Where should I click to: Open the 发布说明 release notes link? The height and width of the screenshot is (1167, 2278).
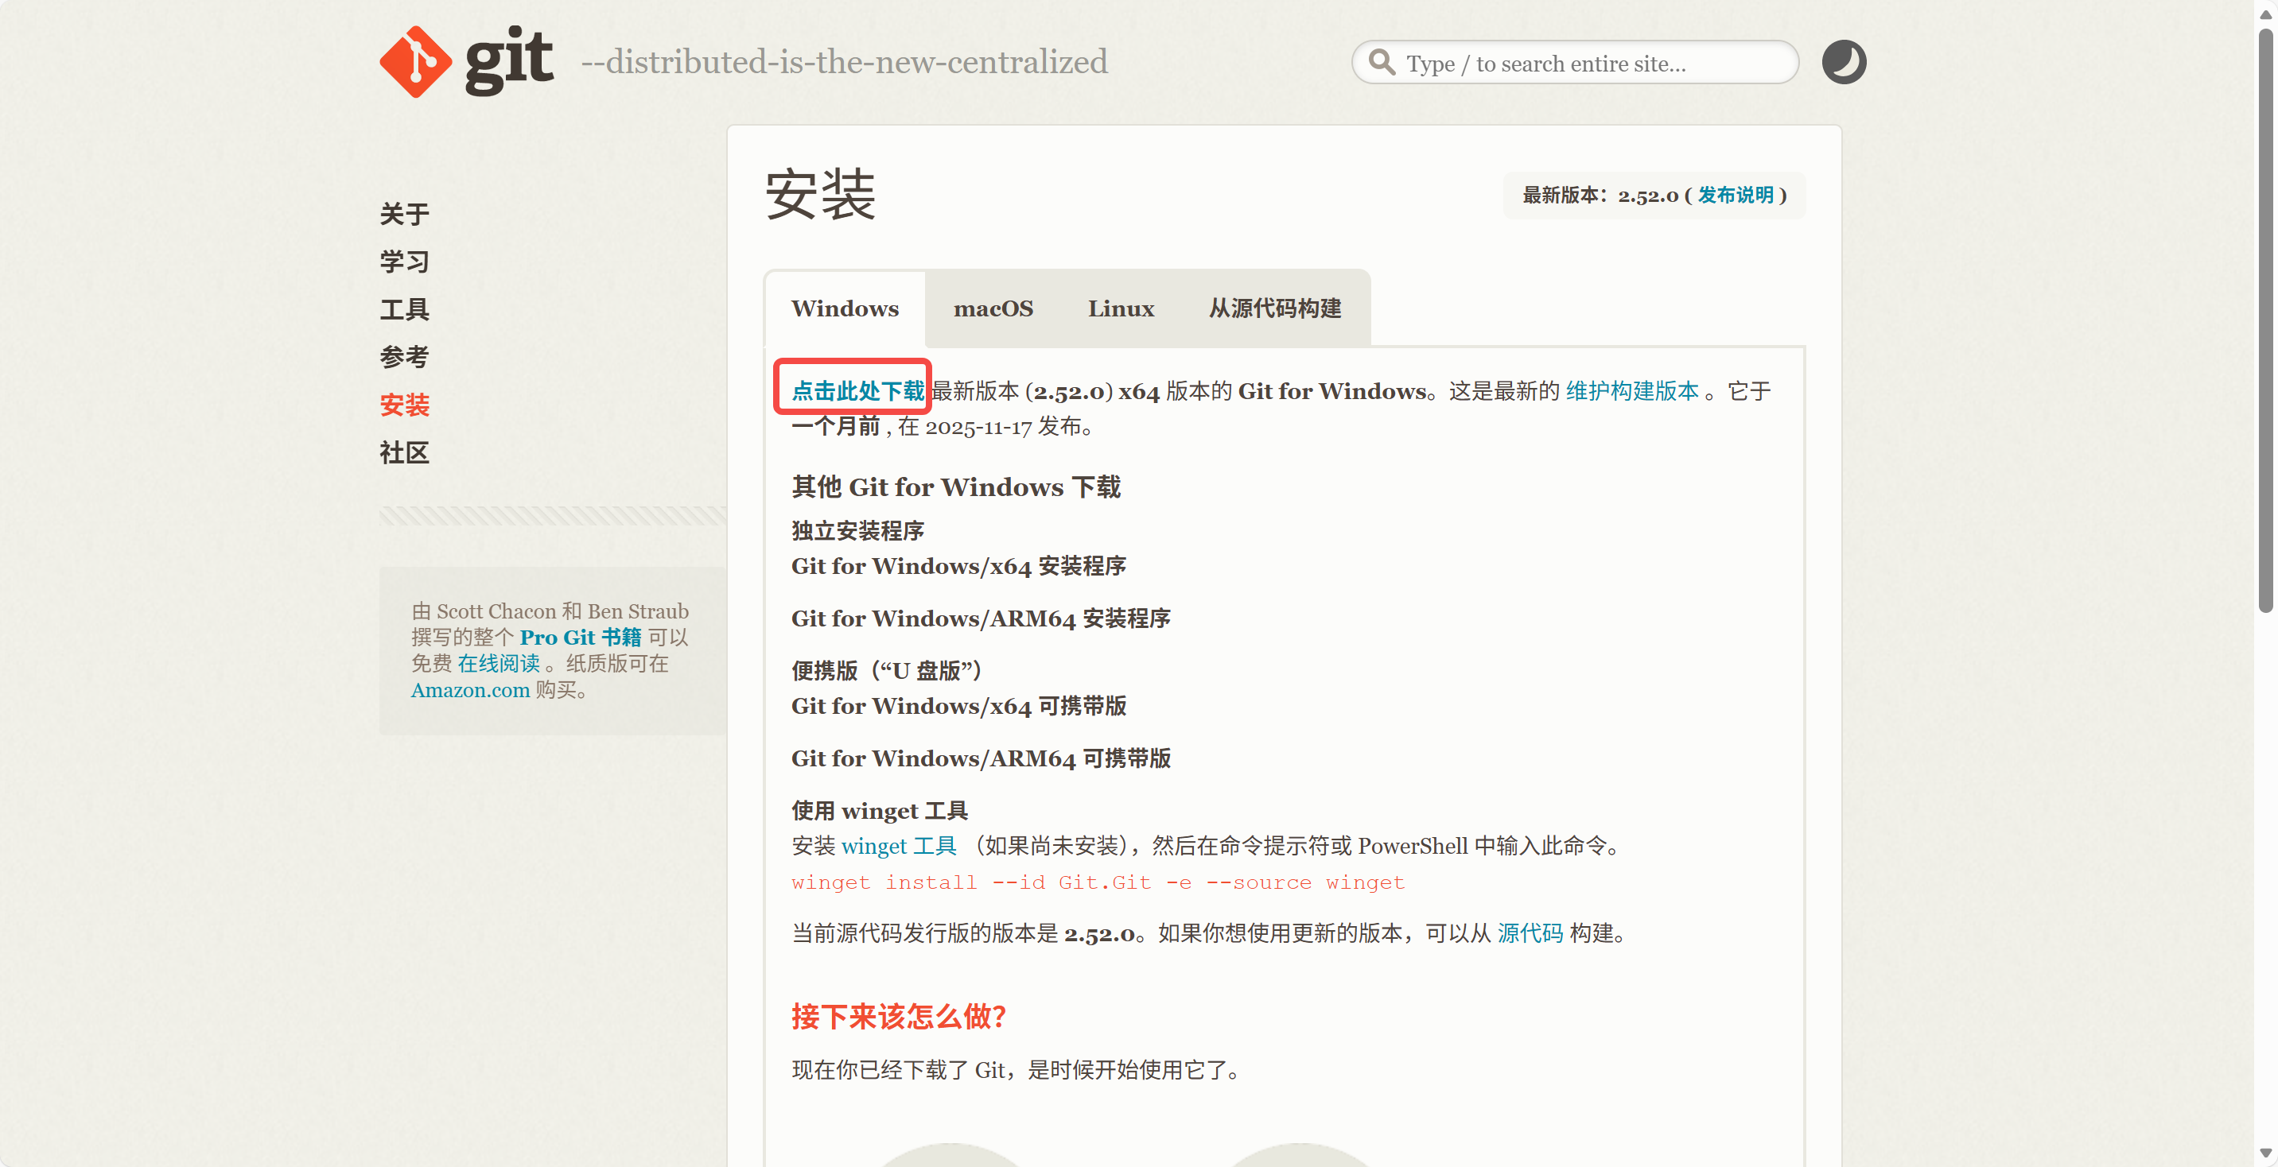coord(1735,196)
